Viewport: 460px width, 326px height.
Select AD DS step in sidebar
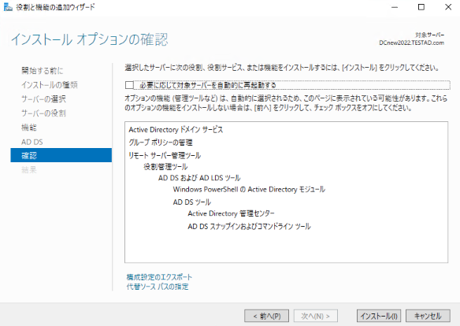click(x=32, y=142)
